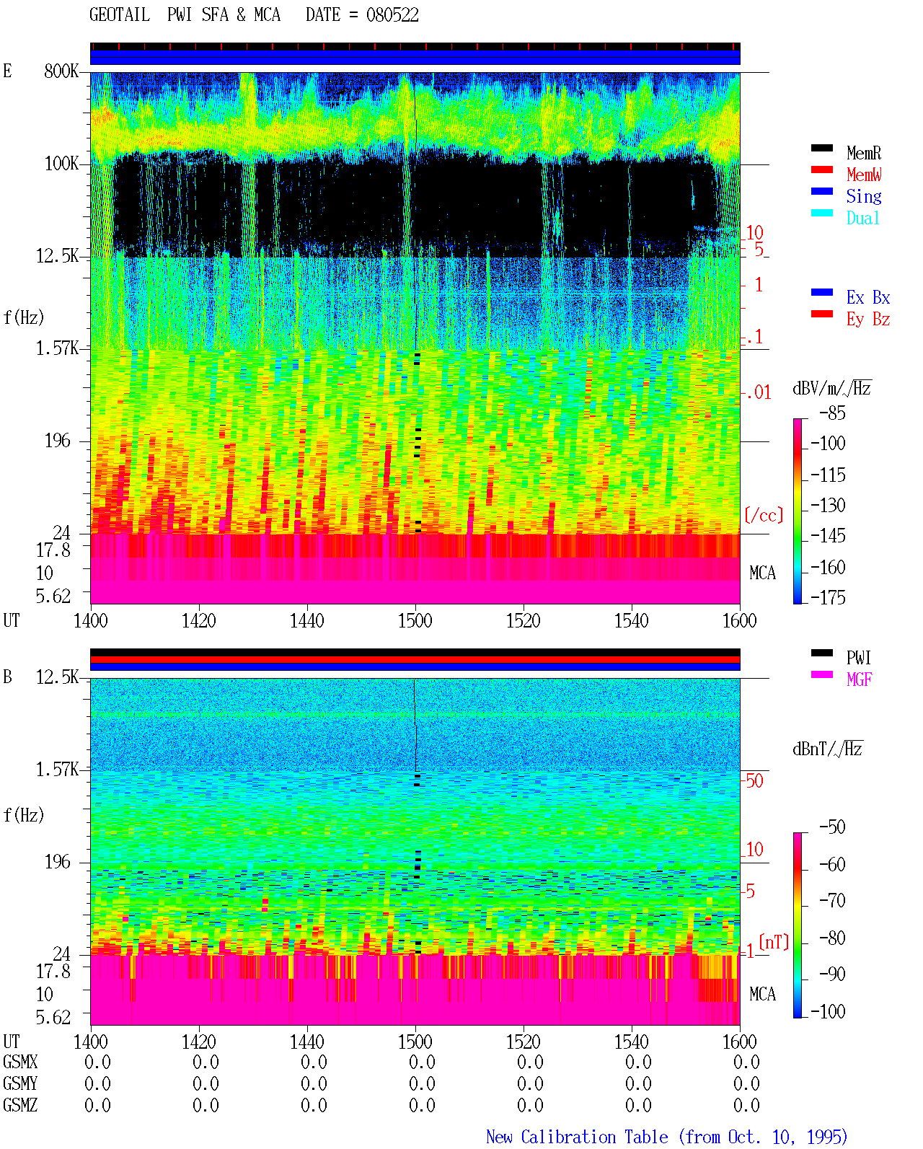Click 'f(Hz)' axis label of B panel

click(x=24, y=815)
